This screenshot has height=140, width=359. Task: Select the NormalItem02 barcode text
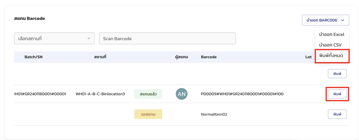[214, 114]
